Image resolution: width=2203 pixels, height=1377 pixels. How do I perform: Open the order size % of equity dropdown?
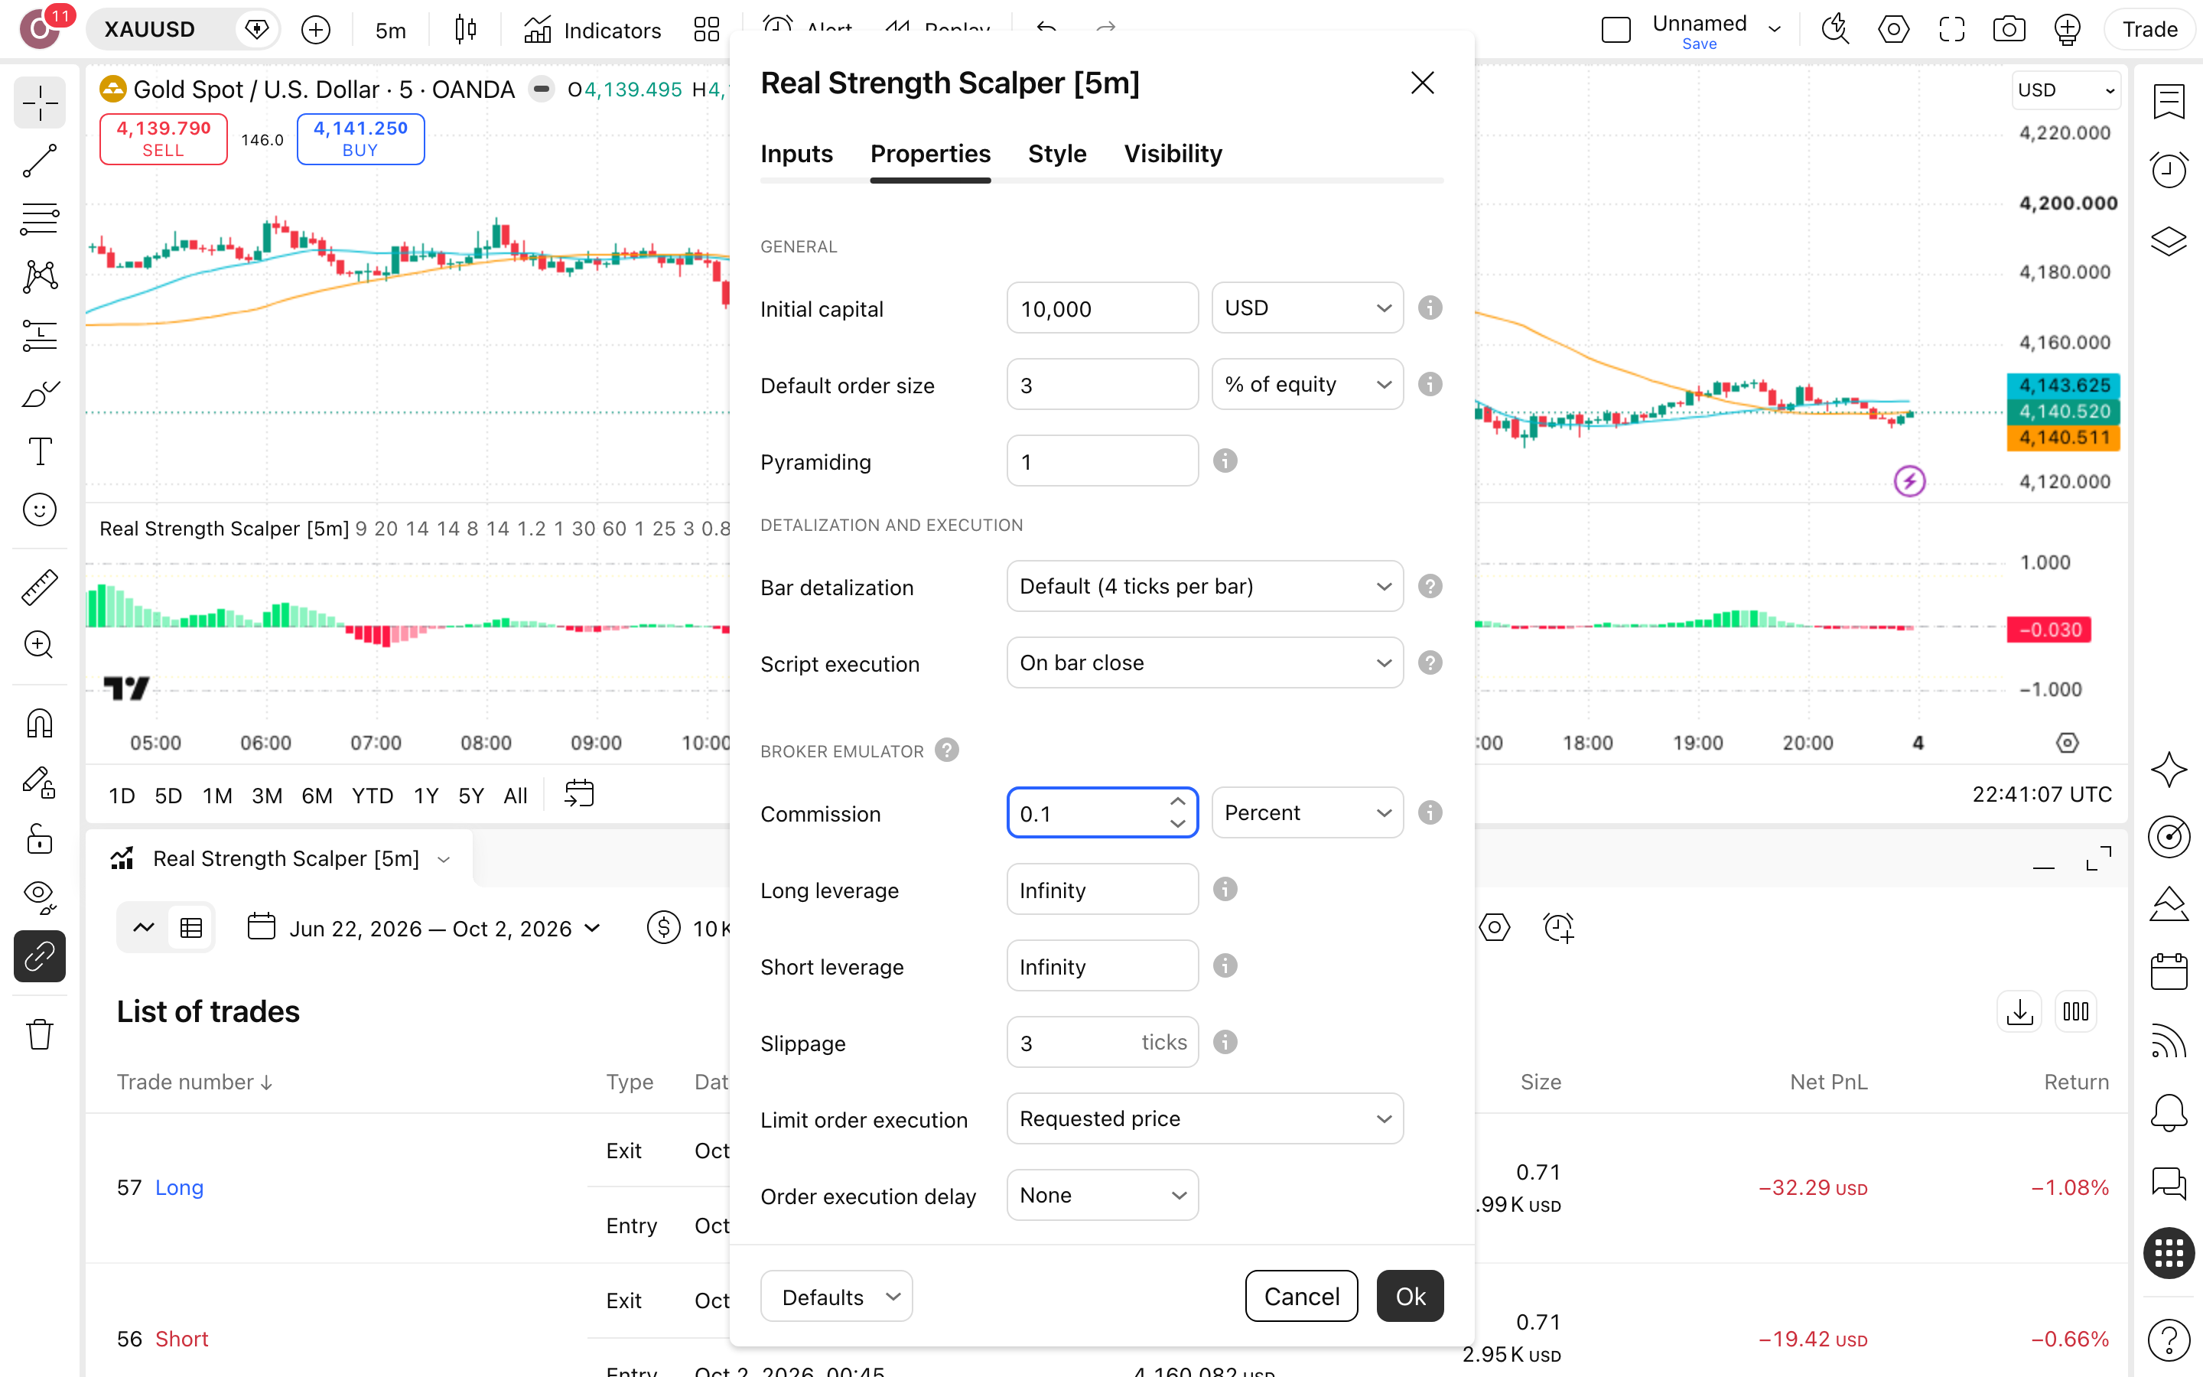[1307, 384]
